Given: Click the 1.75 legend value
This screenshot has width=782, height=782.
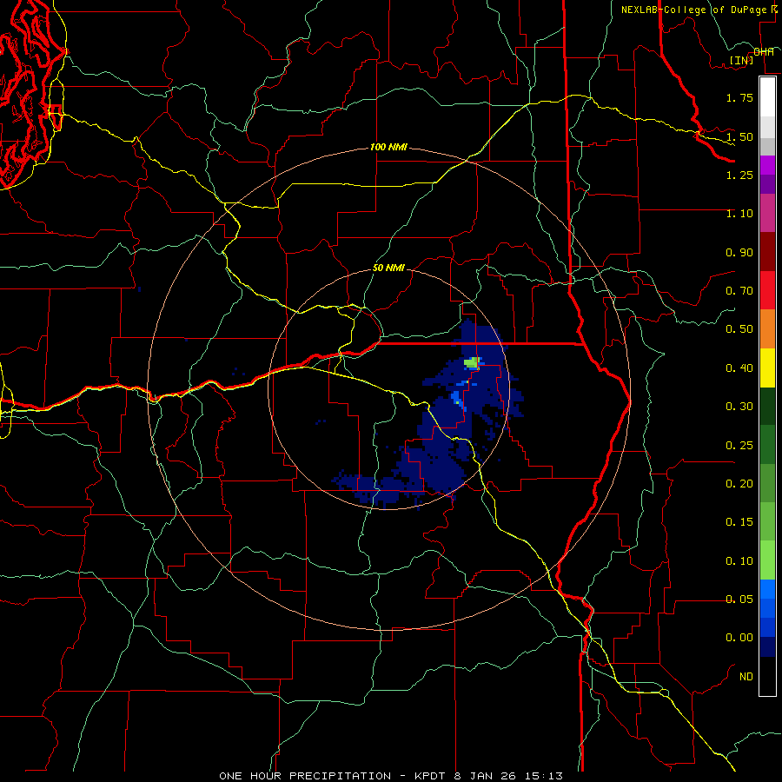Looking at the screenshot, I should click(x=739, y=97).
